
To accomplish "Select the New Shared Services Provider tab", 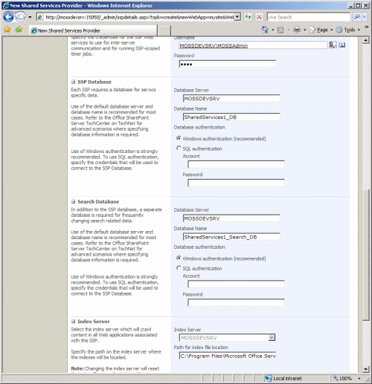I will pyautogui.click(x=93, y=30).
